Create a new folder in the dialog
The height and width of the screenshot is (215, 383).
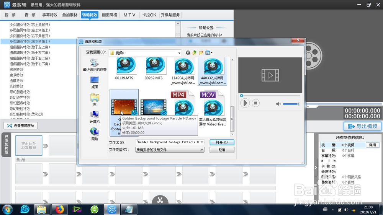(x=201, y=53)
